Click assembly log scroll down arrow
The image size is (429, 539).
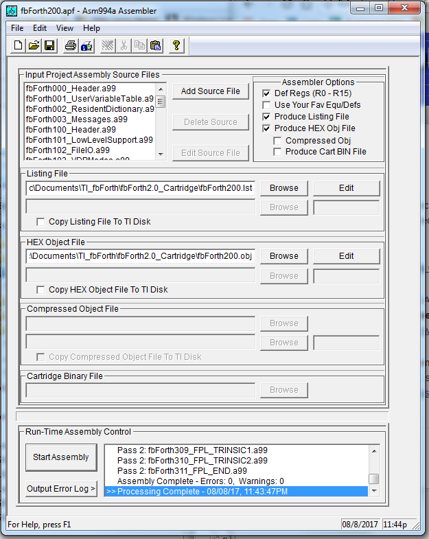pyautogui.click(x=374, y=491)
